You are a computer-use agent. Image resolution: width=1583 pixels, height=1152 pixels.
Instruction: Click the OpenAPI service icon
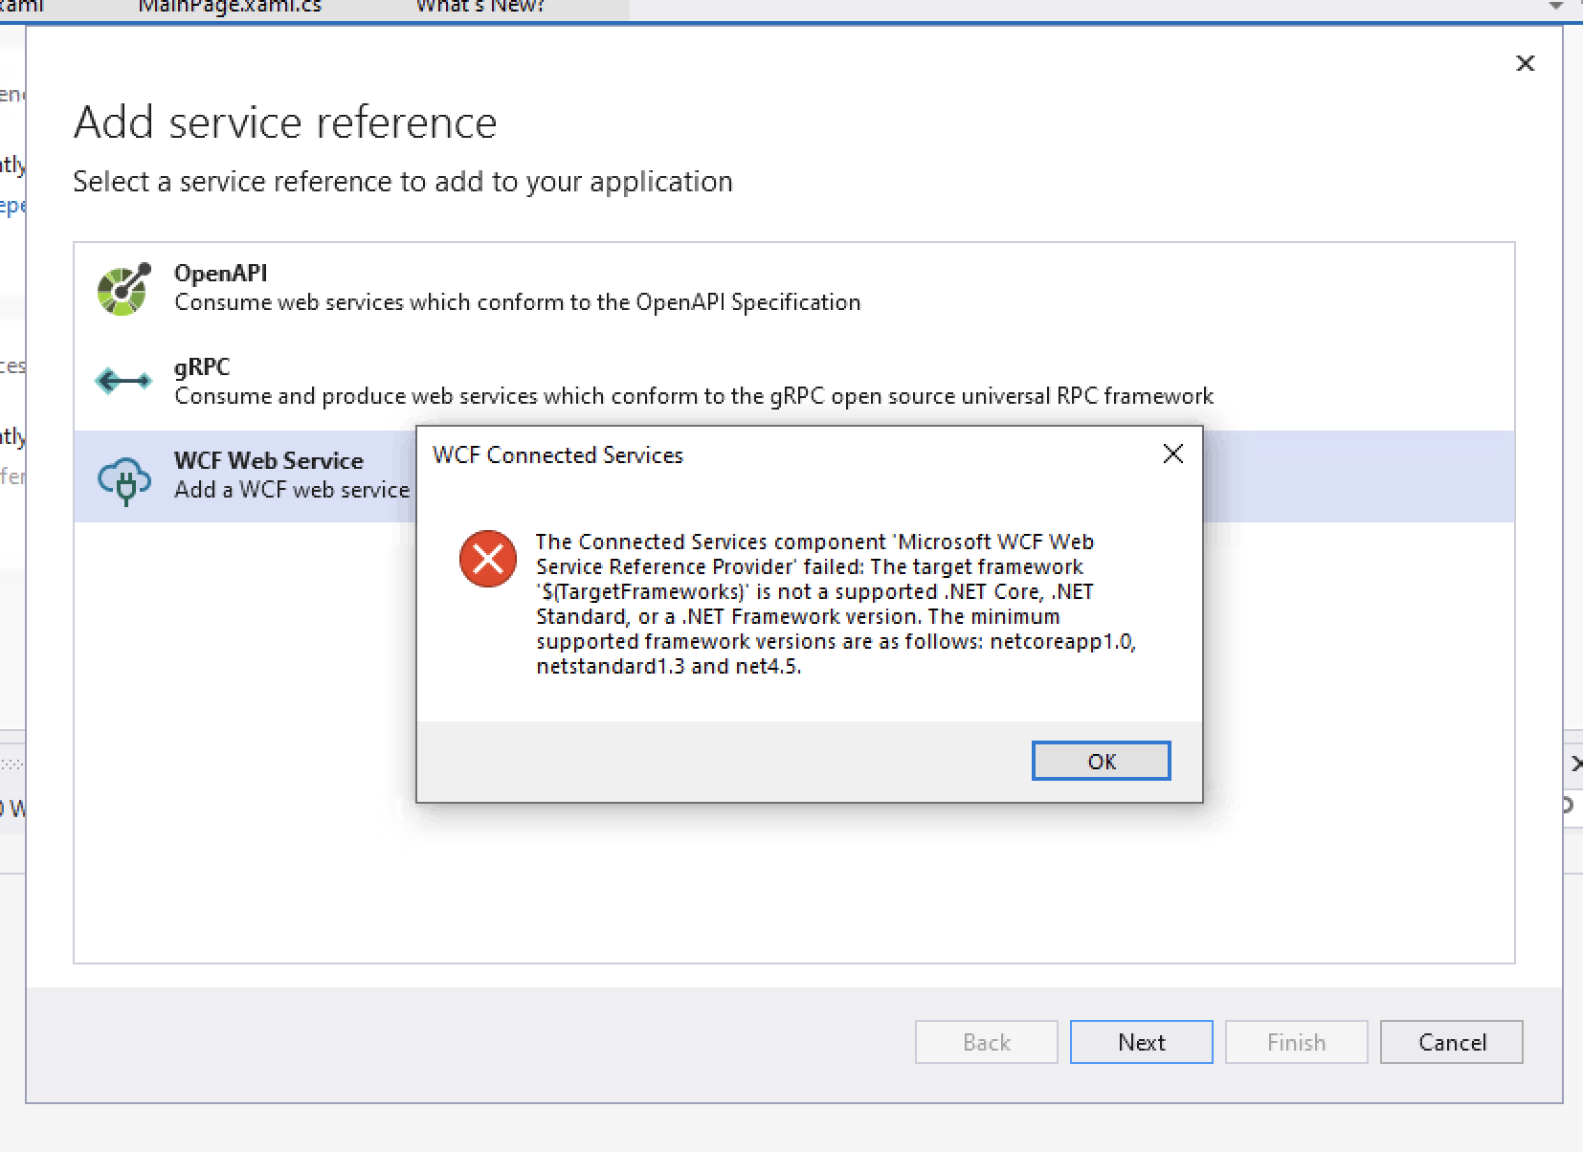123,286
